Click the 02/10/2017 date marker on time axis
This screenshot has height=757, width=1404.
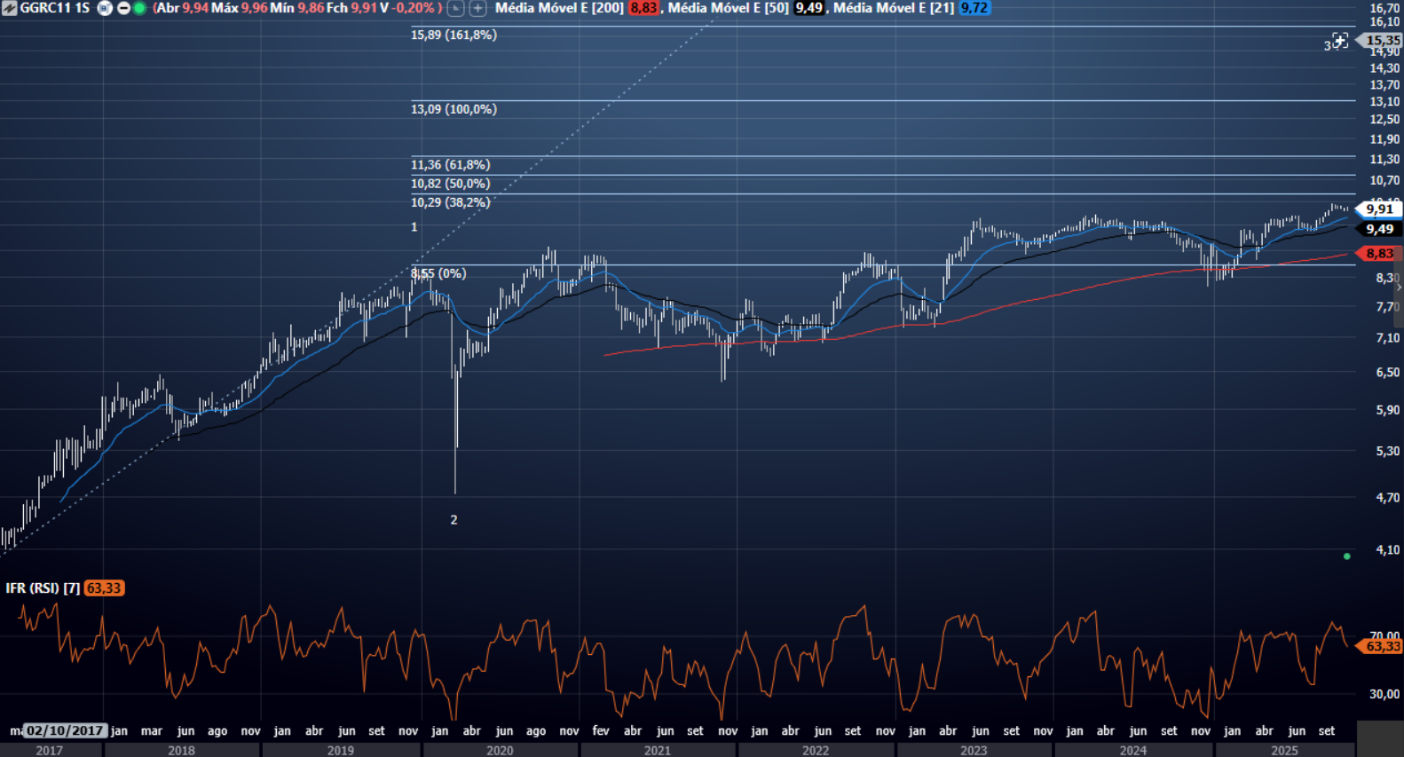[64, 730]
